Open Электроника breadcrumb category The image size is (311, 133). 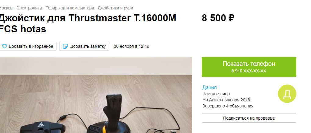click(x=29, y=8)
